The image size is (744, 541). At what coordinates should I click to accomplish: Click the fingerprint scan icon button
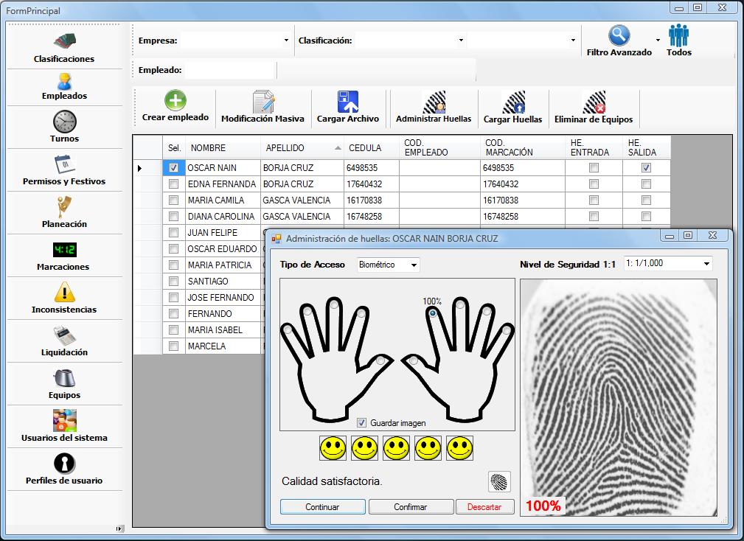pos(499,482)
